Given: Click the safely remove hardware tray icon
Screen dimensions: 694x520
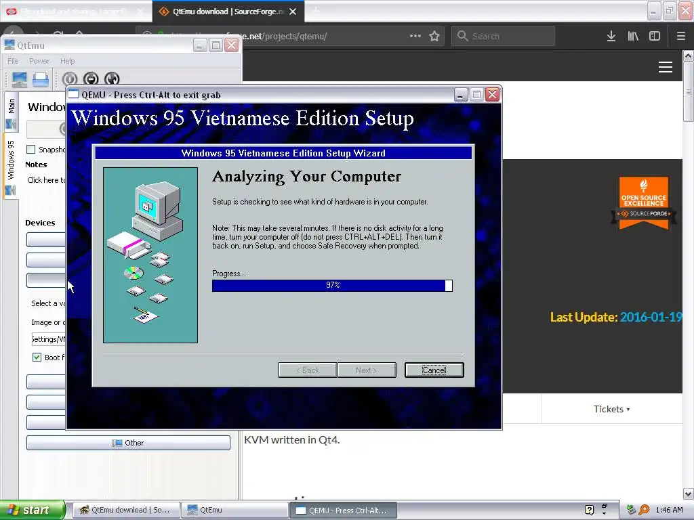Looking at the screenshot, I should (632, 510).
